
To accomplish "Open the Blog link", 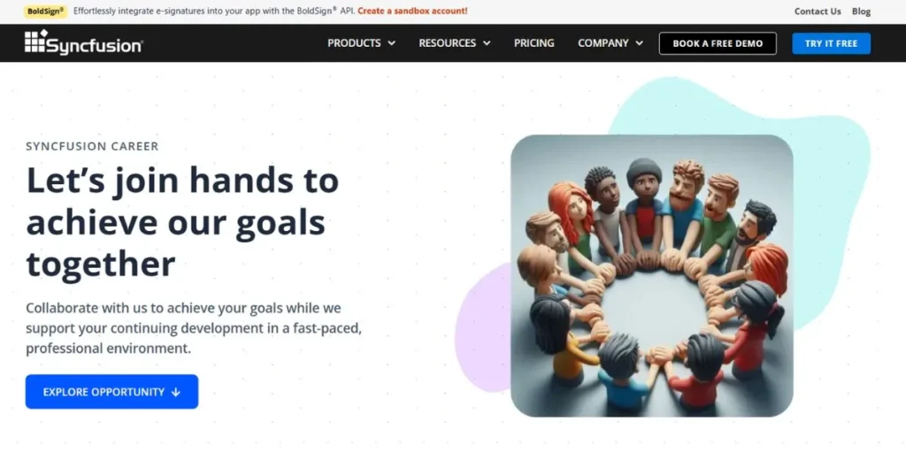I will pos(861,12).
